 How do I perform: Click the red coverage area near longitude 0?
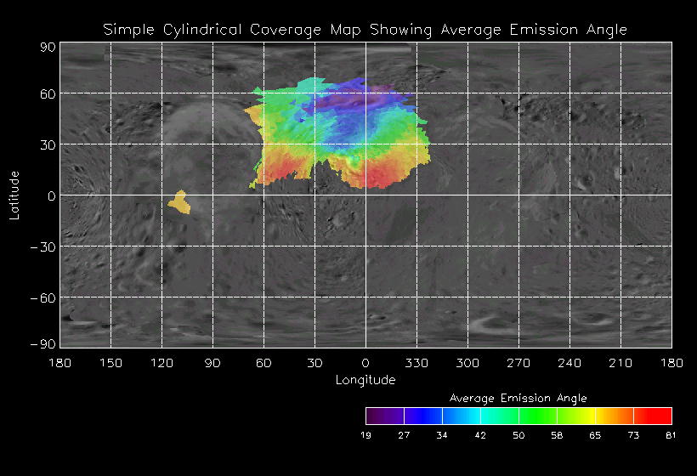click(x=374, y=176)
